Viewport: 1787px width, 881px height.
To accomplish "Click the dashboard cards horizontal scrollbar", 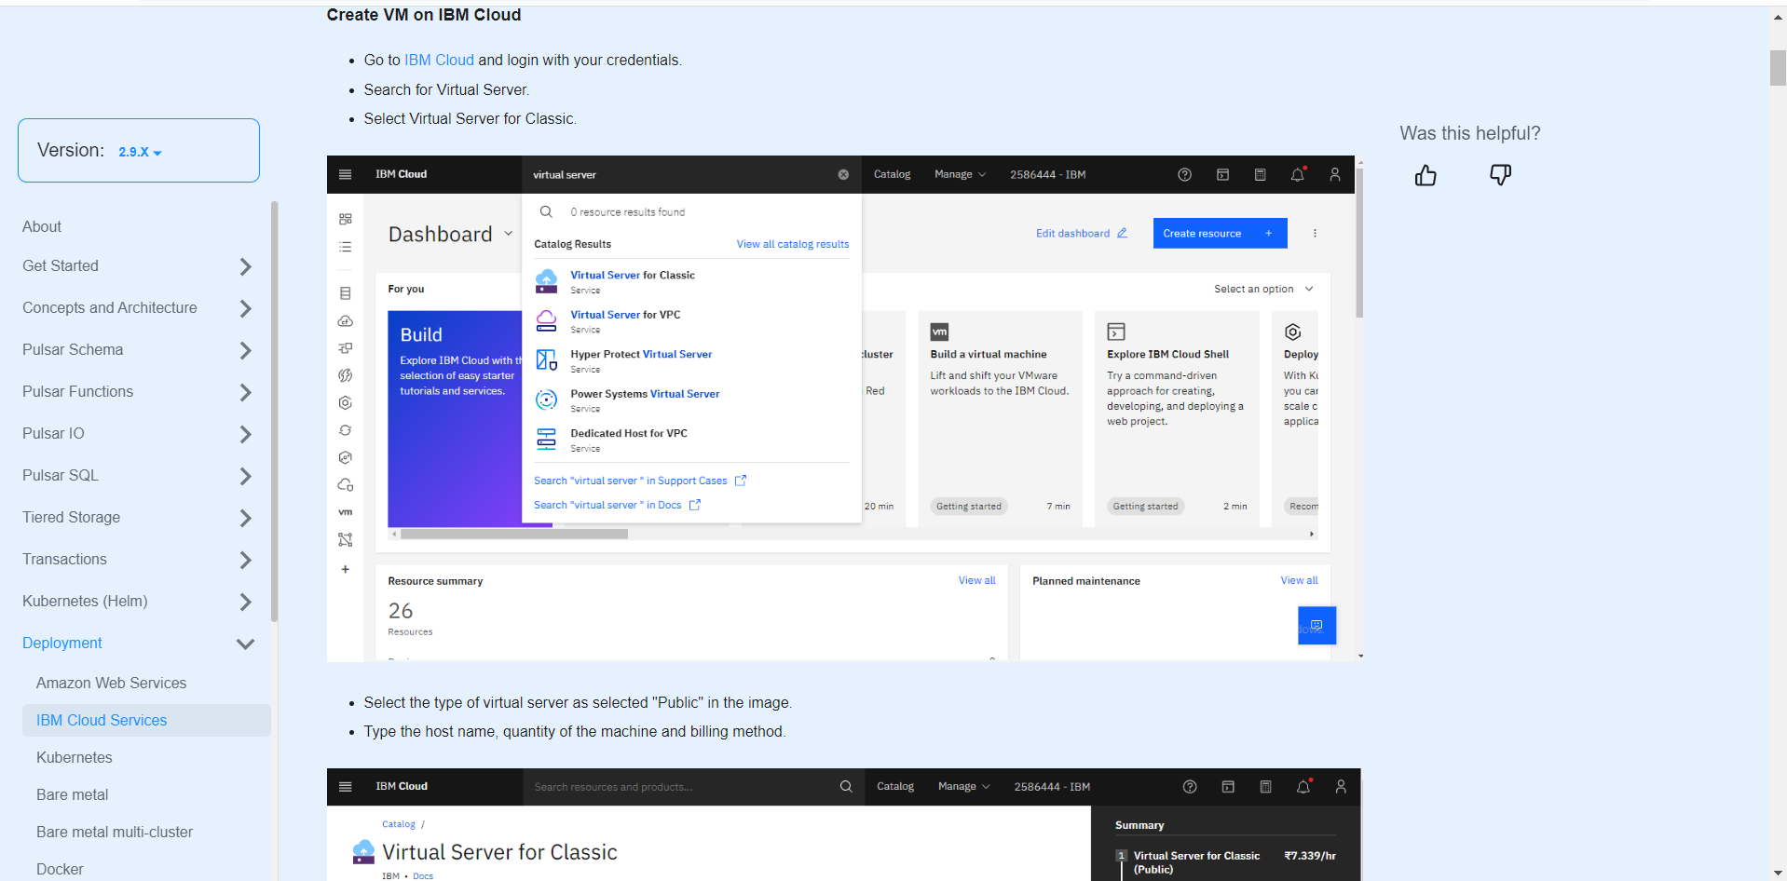I will (x=514, y=534).
